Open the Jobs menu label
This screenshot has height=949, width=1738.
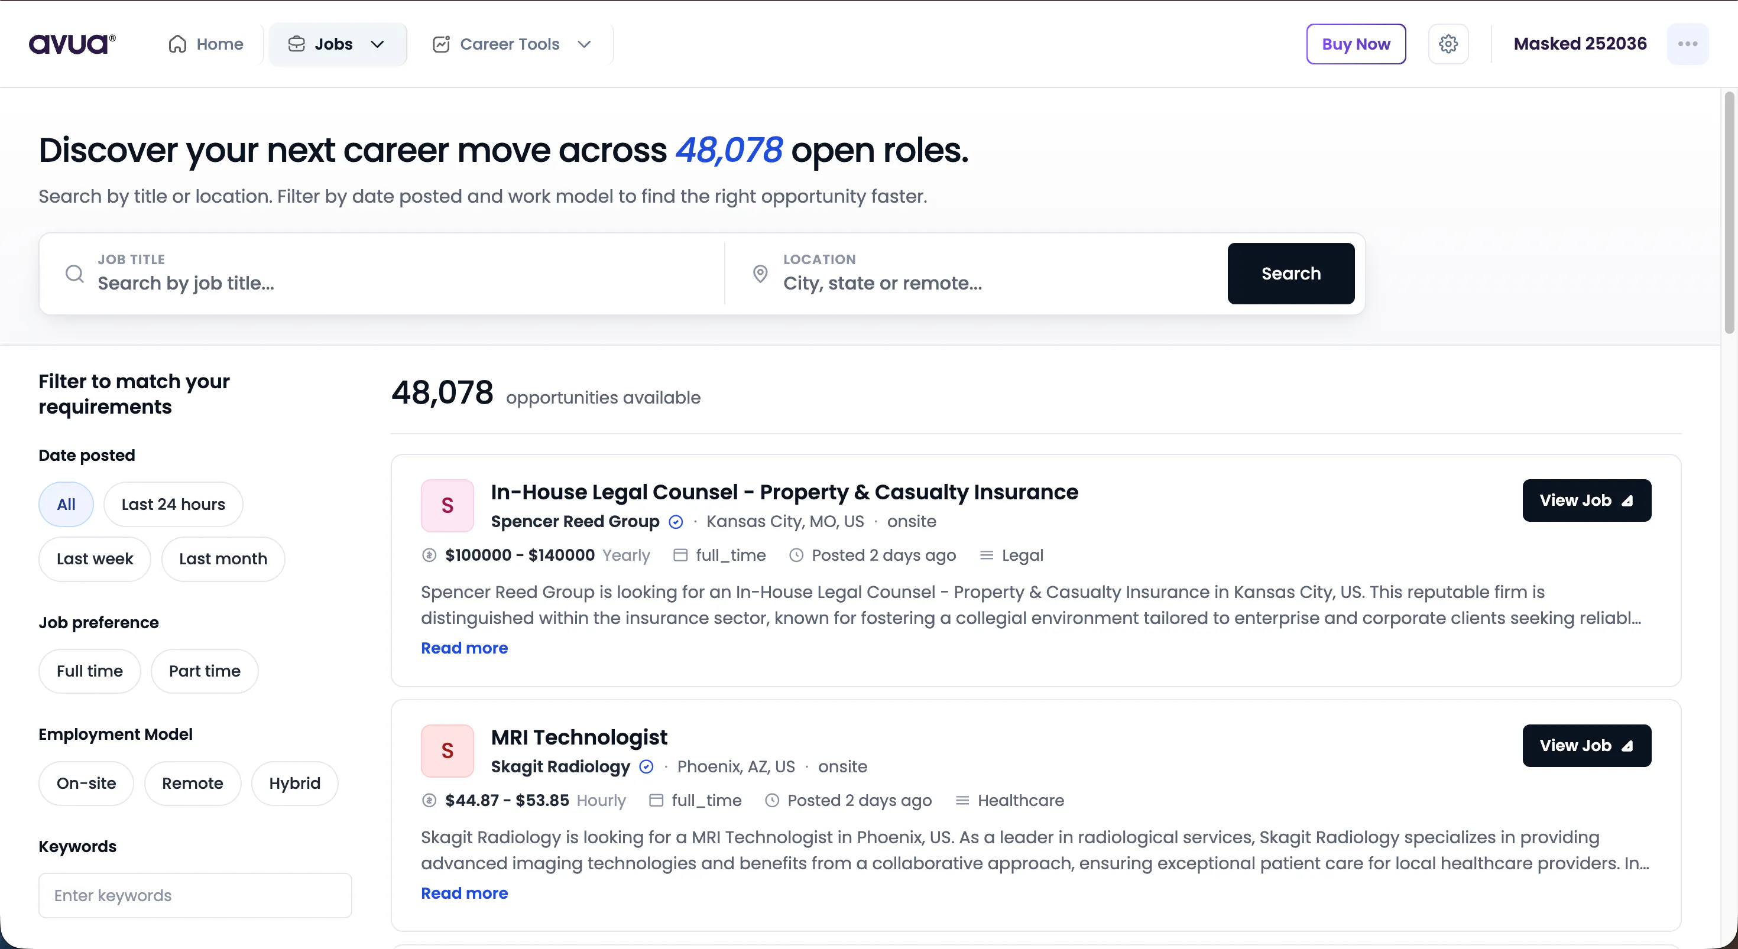coord(333,44)
